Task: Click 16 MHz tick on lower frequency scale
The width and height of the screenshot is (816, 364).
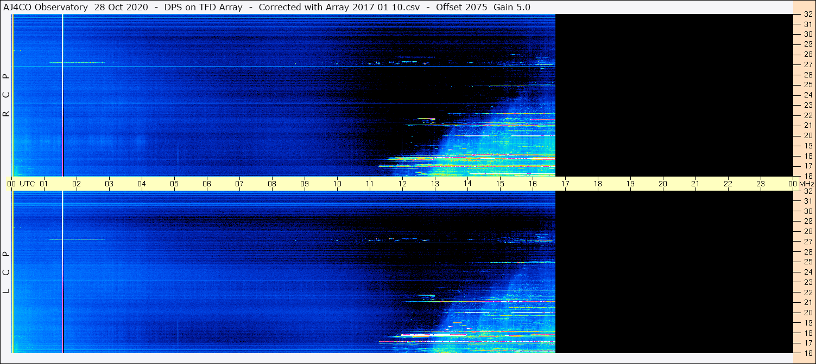Action: point(807,353)
